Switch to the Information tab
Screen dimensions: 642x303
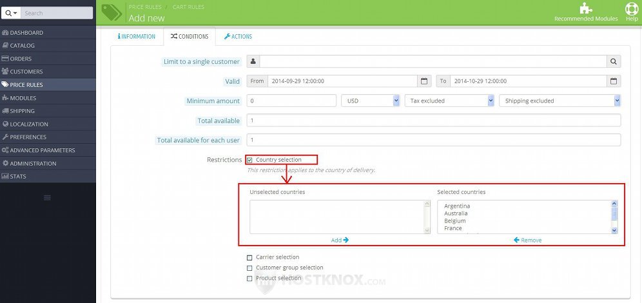137,37
